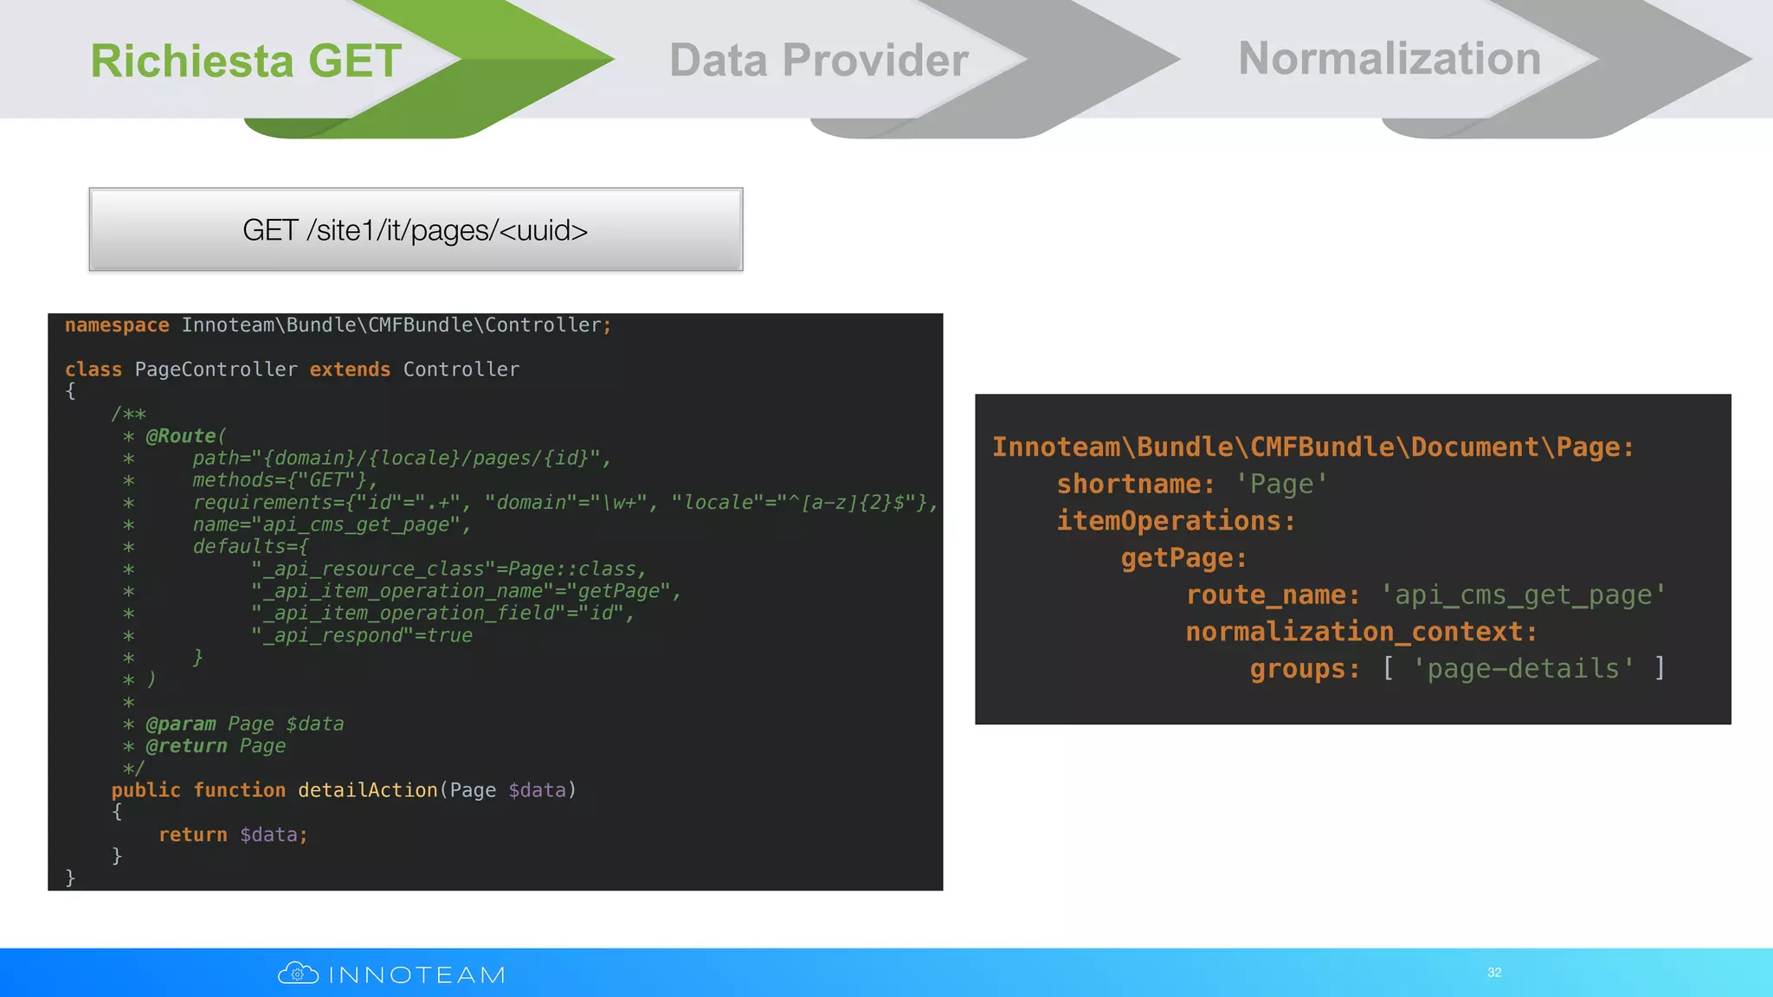Image resolution: width=1773 pixels, height=997 pixels.
Task: Click the slide number 32
Action: 1494,973
